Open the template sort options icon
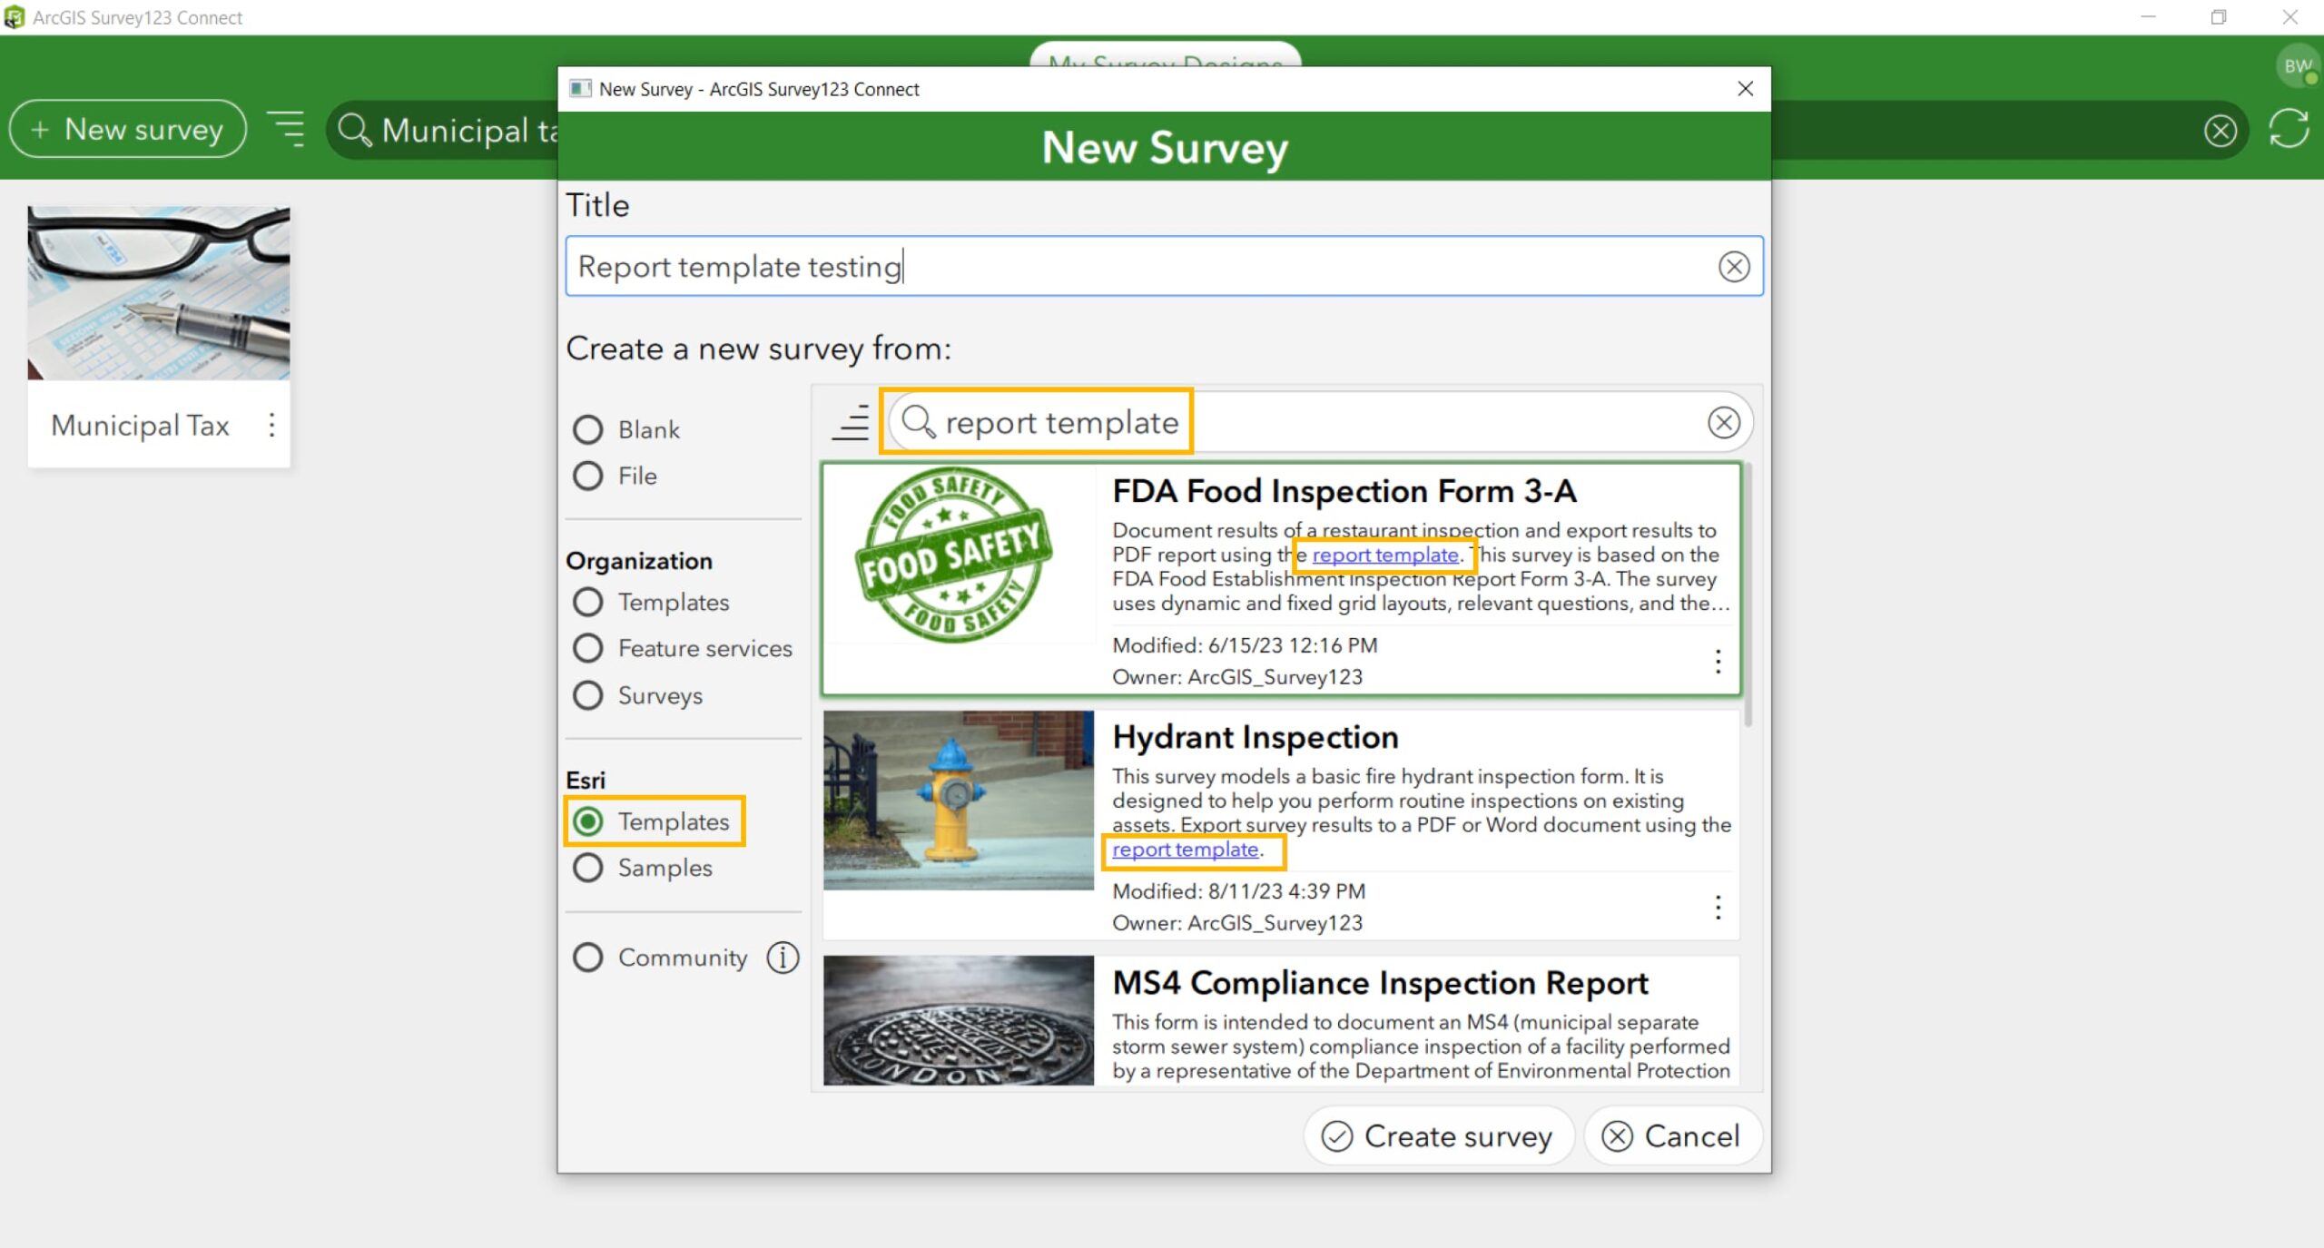This screenshot has width=2324, height=1248. coord(851,423)
